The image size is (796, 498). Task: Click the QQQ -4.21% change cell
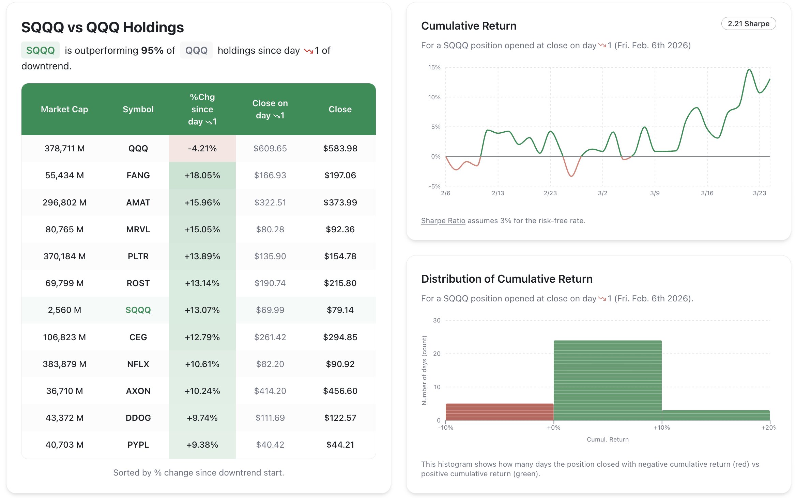pos(202,148)
